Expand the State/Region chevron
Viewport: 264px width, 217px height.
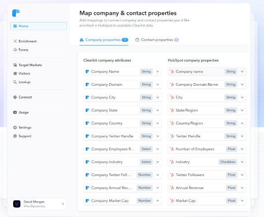pyautogui.click(x=242, y=110)
